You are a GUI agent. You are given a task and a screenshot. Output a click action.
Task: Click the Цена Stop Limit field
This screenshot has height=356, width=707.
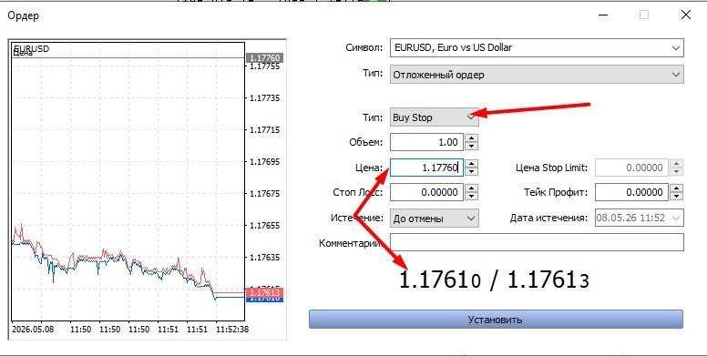631,168
